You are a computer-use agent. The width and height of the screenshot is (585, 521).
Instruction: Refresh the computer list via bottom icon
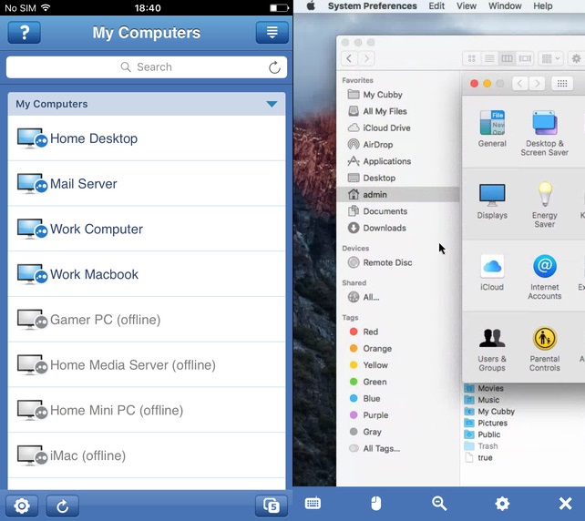pos(63,506)
